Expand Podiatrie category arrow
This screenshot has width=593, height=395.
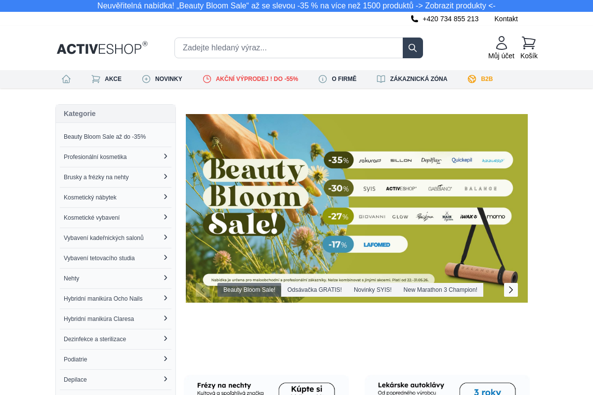(166, 359)
